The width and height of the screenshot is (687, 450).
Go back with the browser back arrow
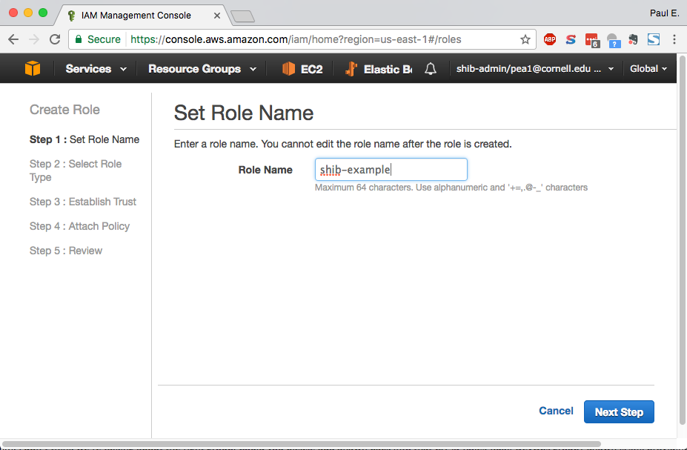point(13,39)
